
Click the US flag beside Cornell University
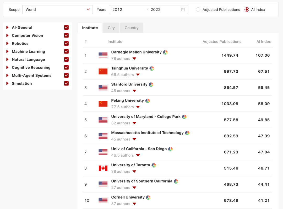point(103,201)
